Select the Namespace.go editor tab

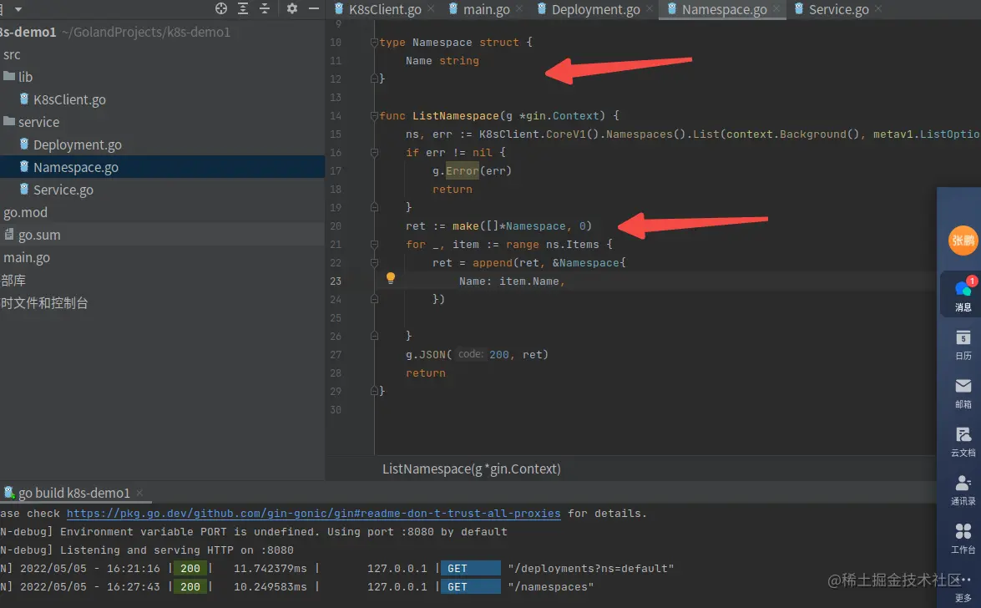pos(724,9)
